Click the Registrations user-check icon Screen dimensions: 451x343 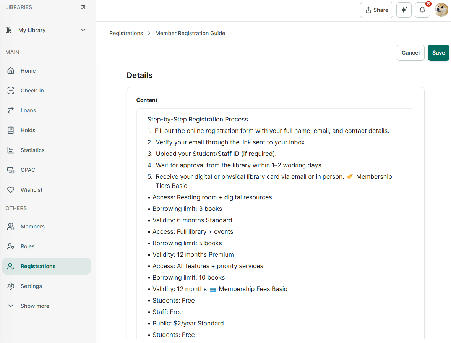pos(11,266)
